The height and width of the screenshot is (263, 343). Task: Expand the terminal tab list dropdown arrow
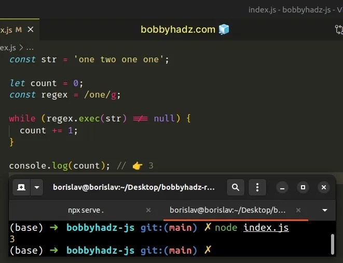325,210
